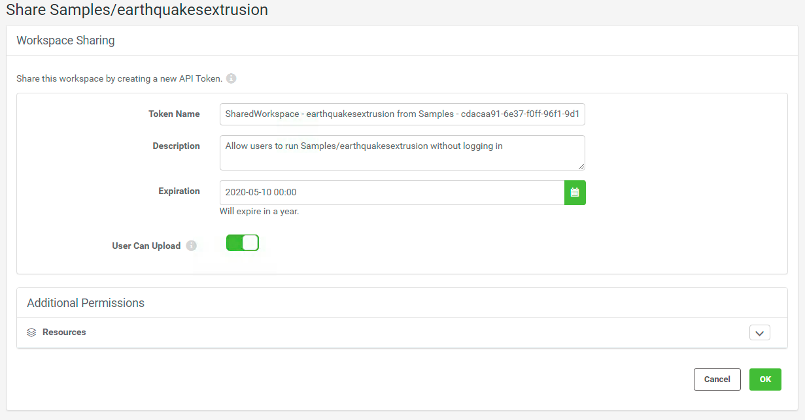Click the 'Will expire in a year' hint
Screen dimensions: 805x420
click(260, 212)
